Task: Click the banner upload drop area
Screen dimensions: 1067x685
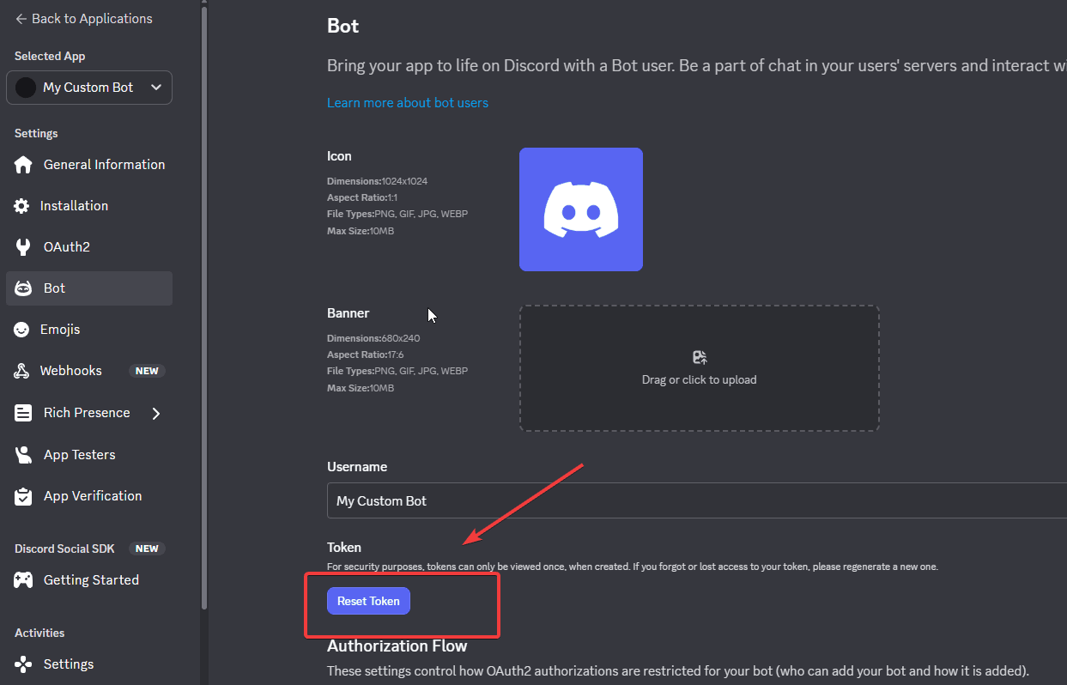Action: 699,368
